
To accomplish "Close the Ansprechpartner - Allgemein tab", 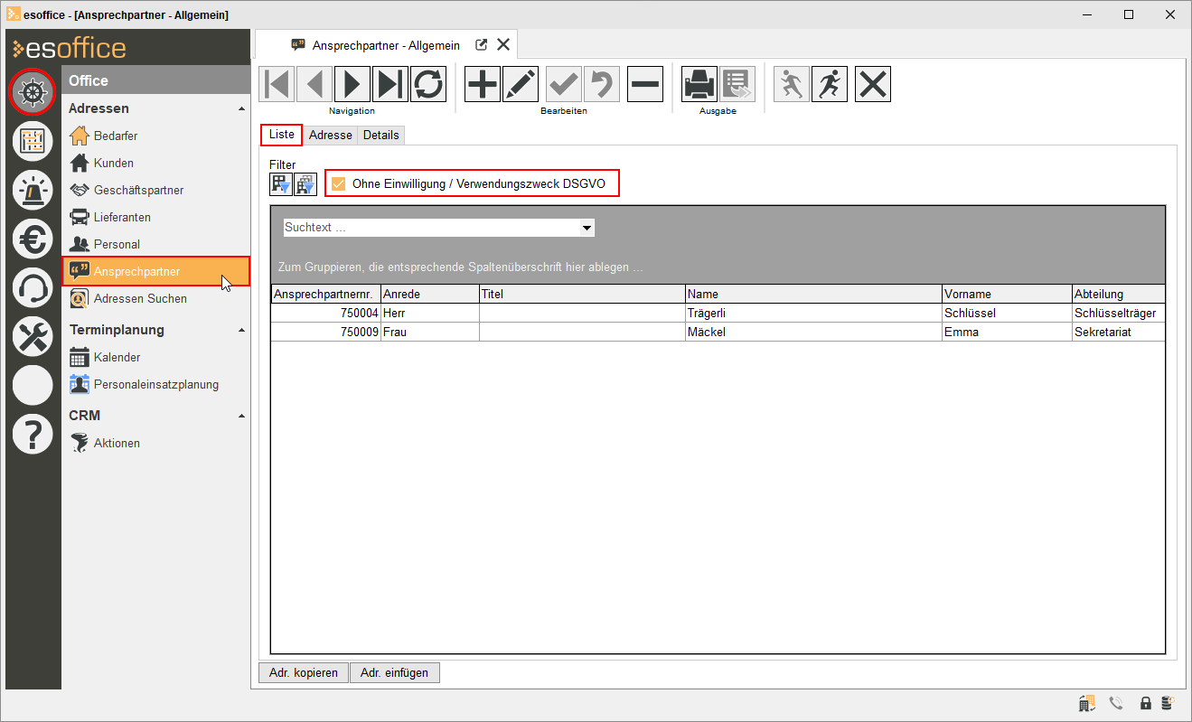I will coord(503,44).
